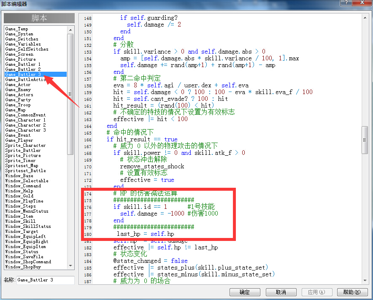Screen dimensions: 373x300
Task: Click the title bar help question-mark icon
Action: (346, 3)
